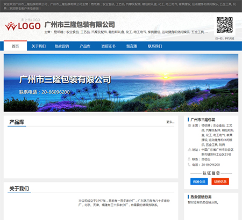Click the 热卖促销分类 sidebar heading
Image resolution: width=242 pixels, height=220 pixels.
click(x=201, y=197)
